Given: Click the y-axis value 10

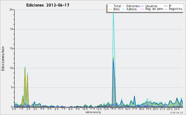Looking at the screenshot, I should tap(11, 68).
